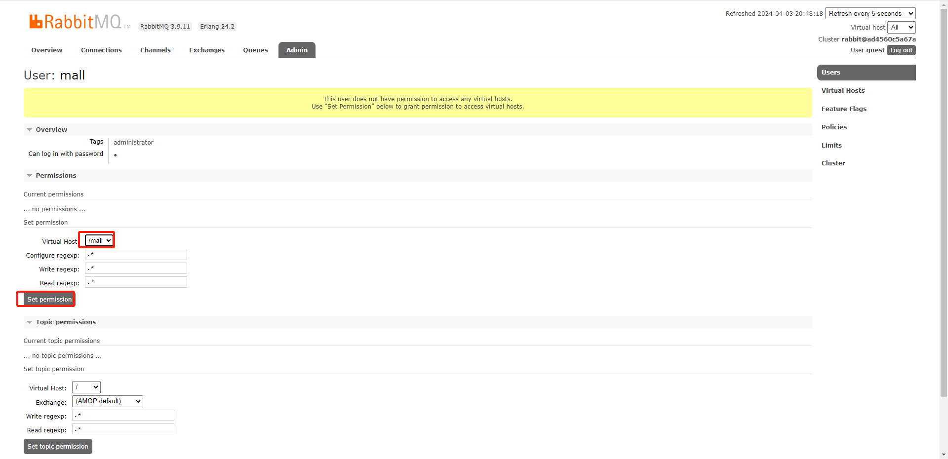Collapse the Permissions section

tap(55, 176)
